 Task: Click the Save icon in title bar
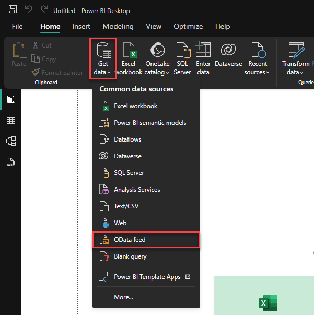pos(13,10)
